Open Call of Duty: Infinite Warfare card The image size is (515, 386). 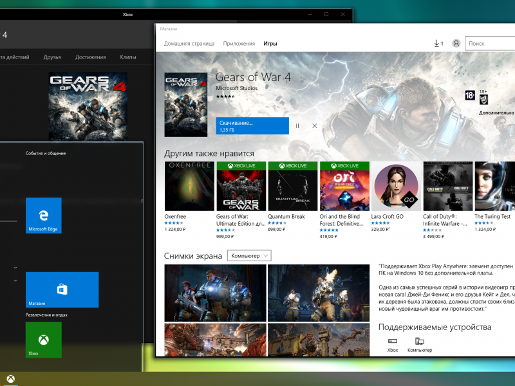pos(448,200)
